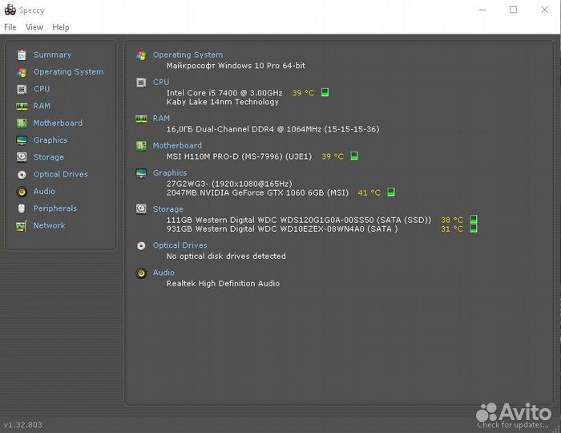Click the Operating System heading link in main panel
Image resolution: width=561 pixels, height=433 pixels.
click(x=188, y=55)
